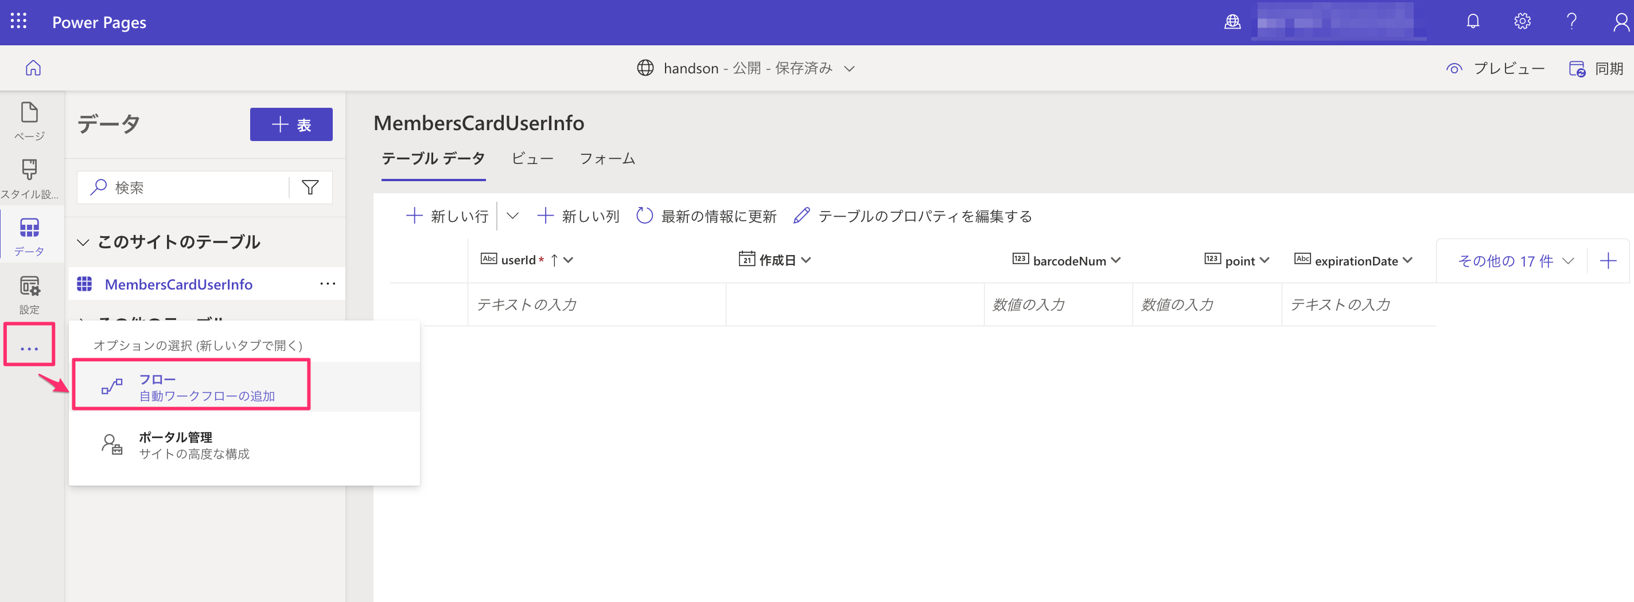Open the barcodeNum column menu
The width and height of the screenshot is (1634, 602).
1116,260
